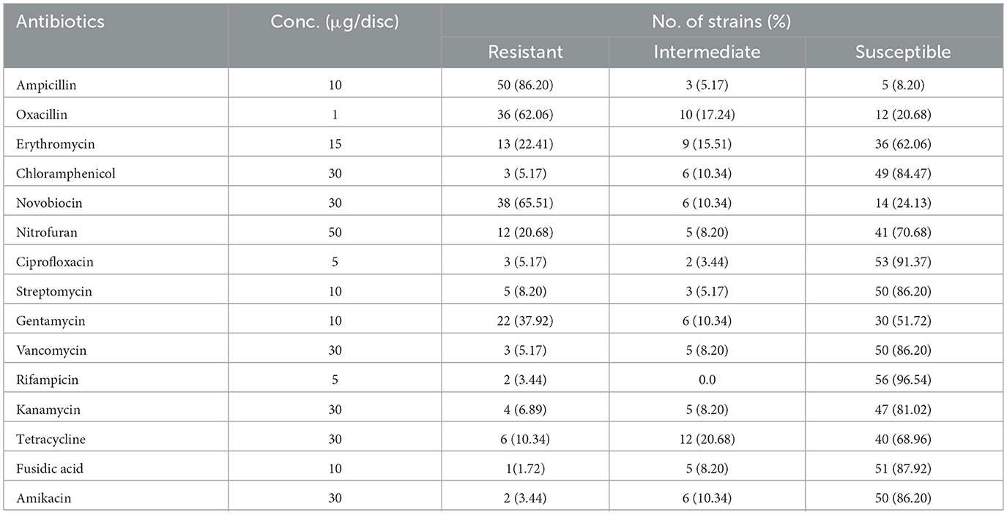Select the Nitrofuran concentration cell 50

[x=335, y=233]
